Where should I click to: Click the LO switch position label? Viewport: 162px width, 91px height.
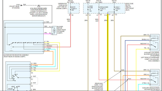tap(17, 74)
